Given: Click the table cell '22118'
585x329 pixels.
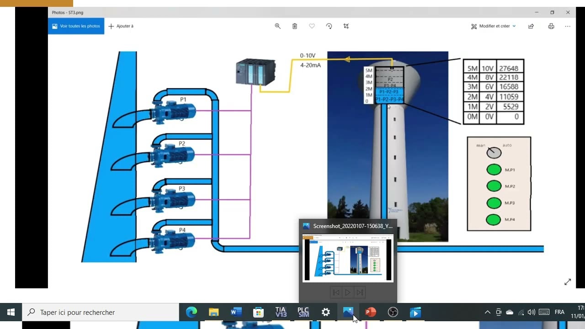Looking at the screenshot, I should (509, 78).
